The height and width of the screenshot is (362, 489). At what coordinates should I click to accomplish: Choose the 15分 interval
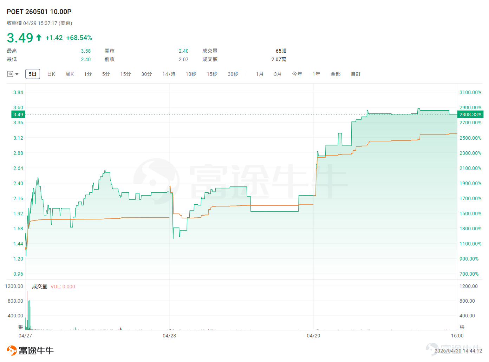pyautogui.click(x=125, y=74)
